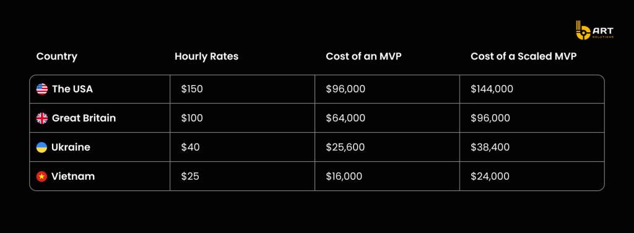Click the Ukraine row label
The height and width of the screenshot is (233, 634).
pos(71,147)
